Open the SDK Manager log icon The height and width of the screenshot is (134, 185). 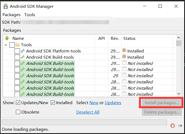coord(180,126)
